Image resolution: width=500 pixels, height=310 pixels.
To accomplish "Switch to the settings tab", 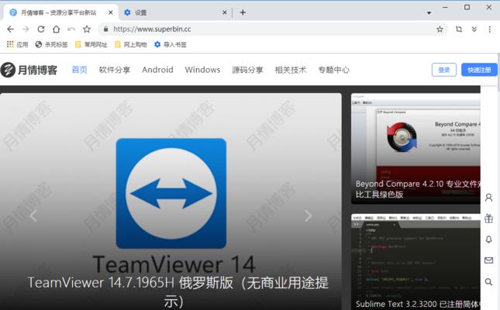I will click(174, 12).
